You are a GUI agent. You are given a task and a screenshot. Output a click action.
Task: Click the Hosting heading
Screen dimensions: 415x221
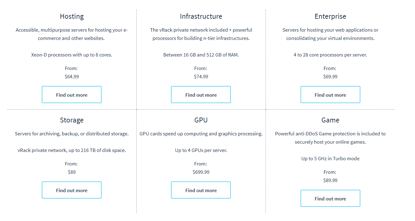point(72,17)
